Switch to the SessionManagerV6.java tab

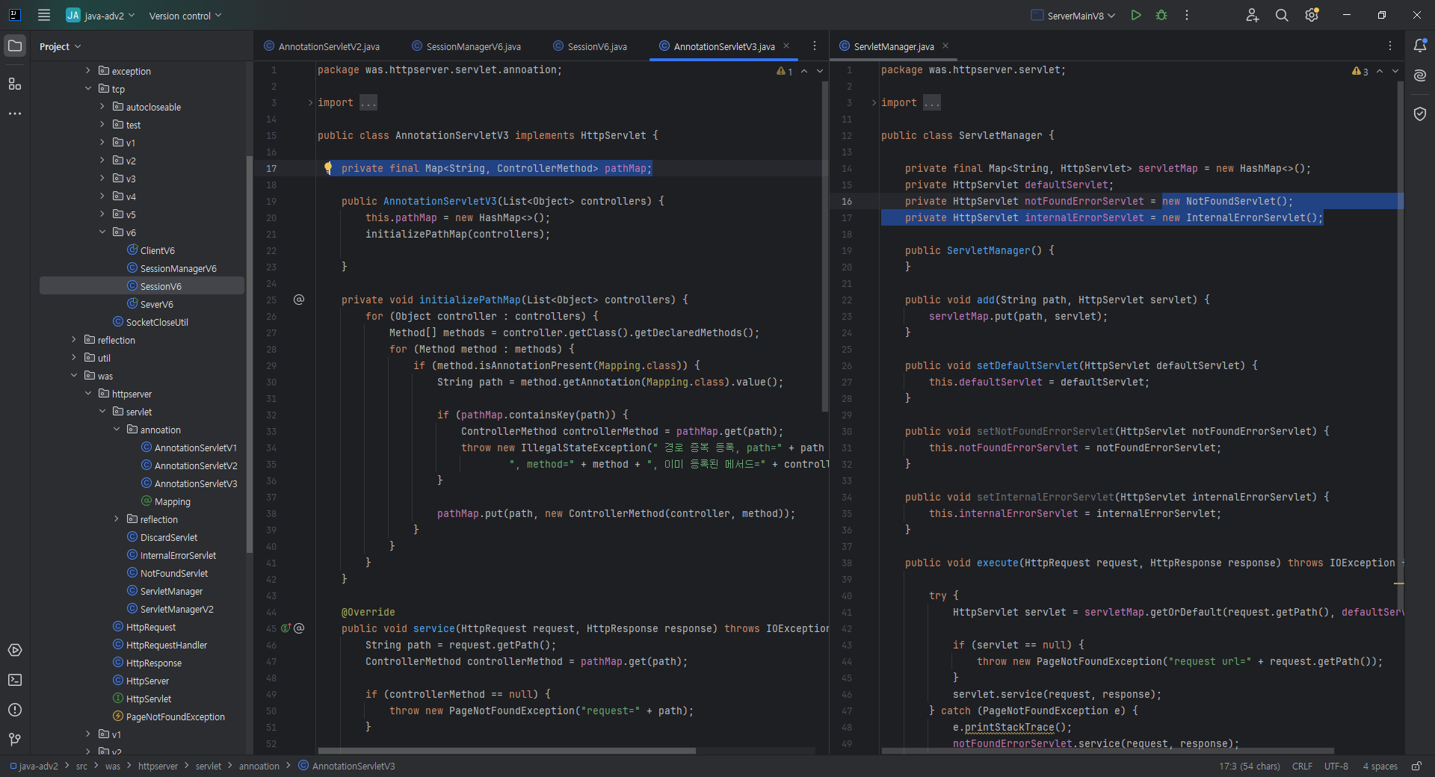[466, 46]
